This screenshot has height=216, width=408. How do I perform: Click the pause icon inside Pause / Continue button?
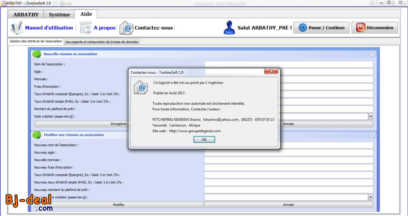[x=303, y=28]
